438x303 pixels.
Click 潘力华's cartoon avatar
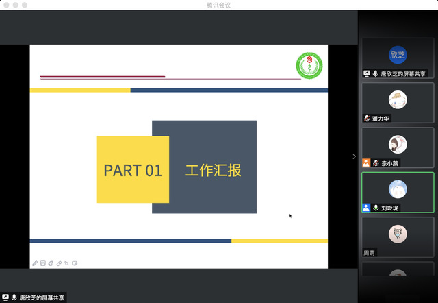point(398,99)
